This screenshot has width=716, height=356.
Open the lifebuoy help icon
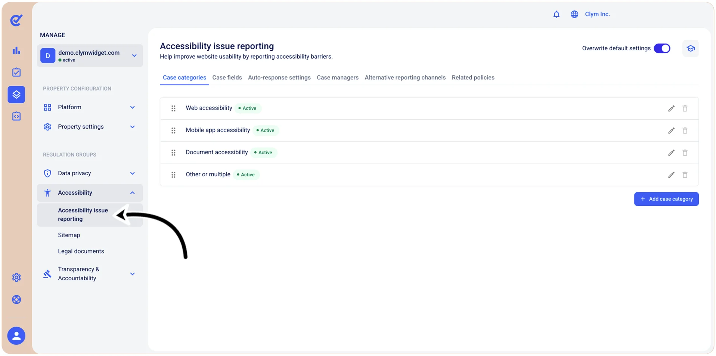tap(16, 299)
